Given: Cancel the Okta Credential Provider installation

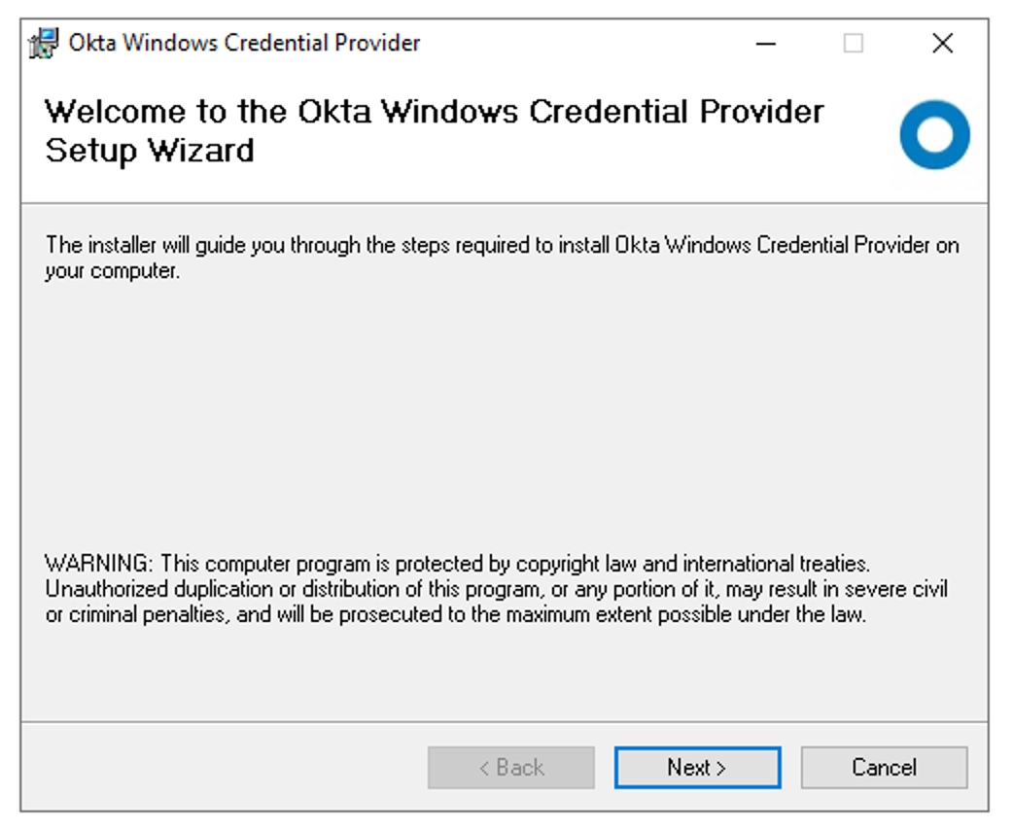Looking at the screenshot, I should pyautogui.click(x=885, y=768).
